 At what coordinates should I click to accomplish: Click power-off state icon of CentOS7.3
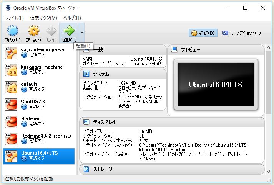coord(24,107)
